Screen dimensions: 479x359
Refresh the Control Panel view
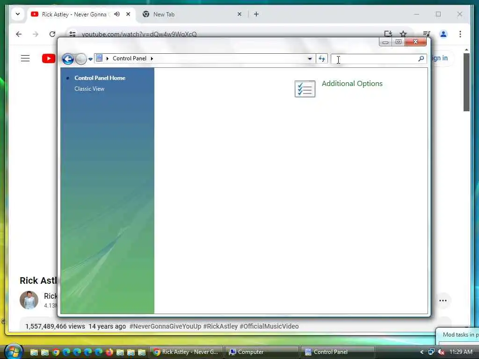click(x=322, y=58)
